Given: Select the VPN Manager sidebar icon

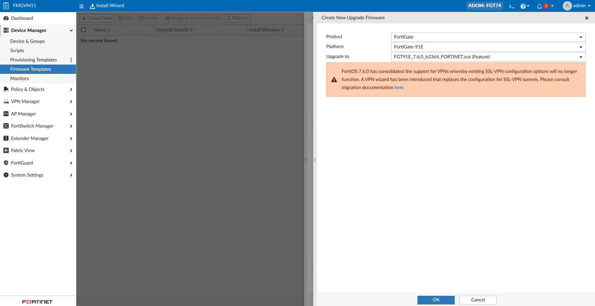Looking at the screenshot, I should [6, 101].
